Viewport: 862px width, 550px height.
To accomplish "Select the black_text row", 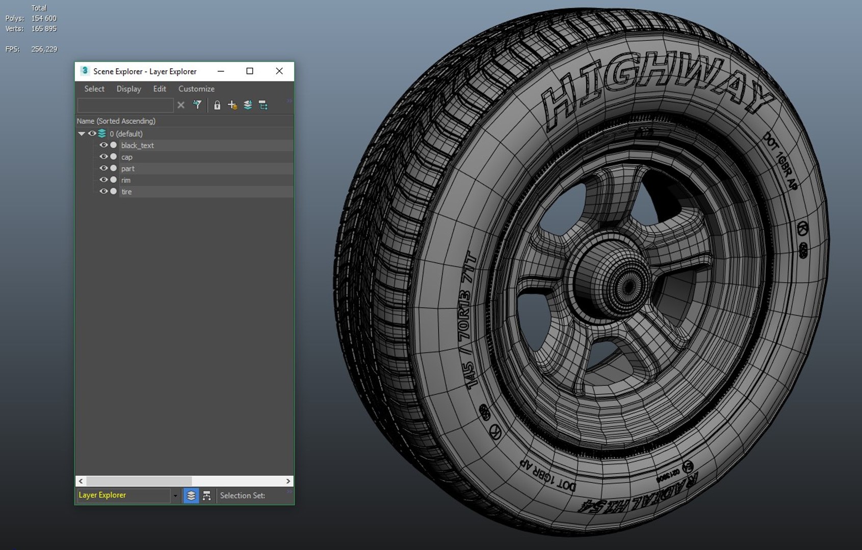I will tap(206, 145).
